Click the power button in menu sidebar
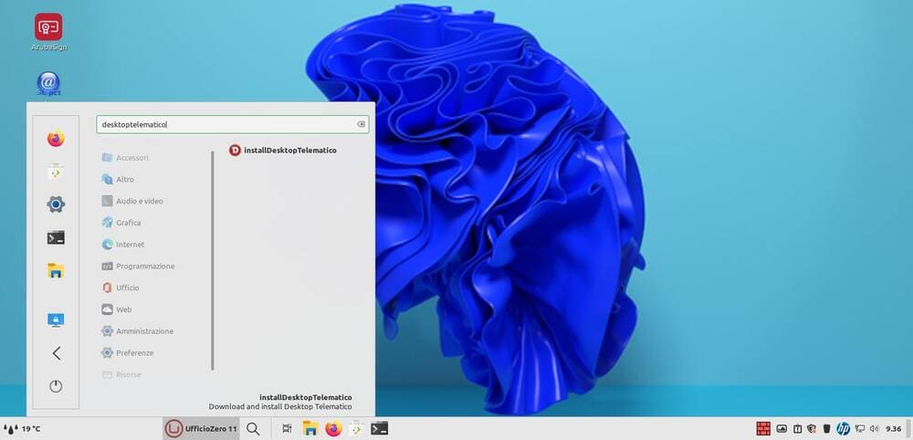The height and width of the screenshot is (440, 913). click(56, 386)
